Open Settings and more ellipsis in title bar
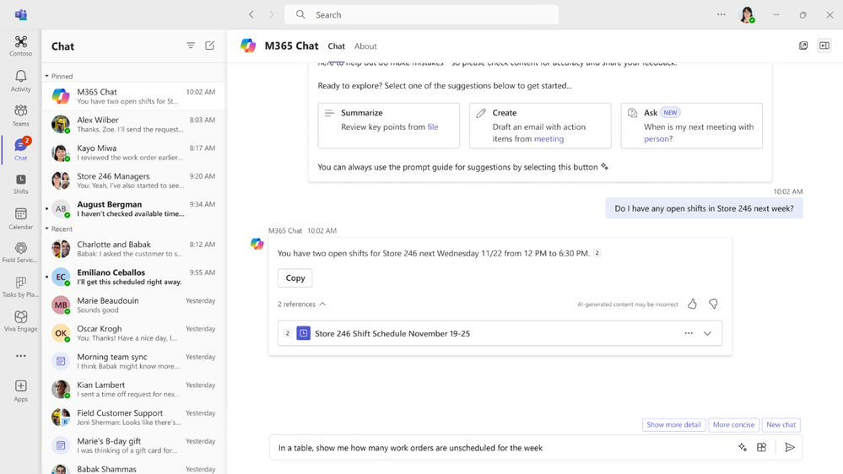The image size is (843, 474). click(721, 14)
